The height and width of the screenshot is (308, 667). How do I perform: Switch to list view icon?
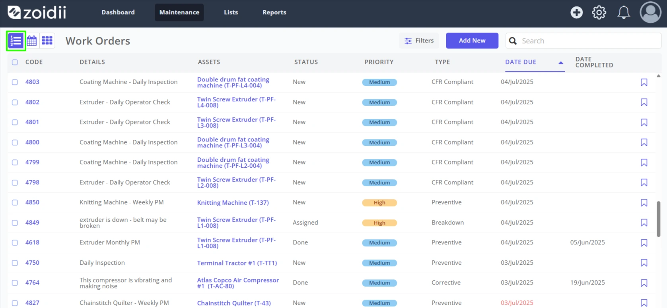[16, 41]
